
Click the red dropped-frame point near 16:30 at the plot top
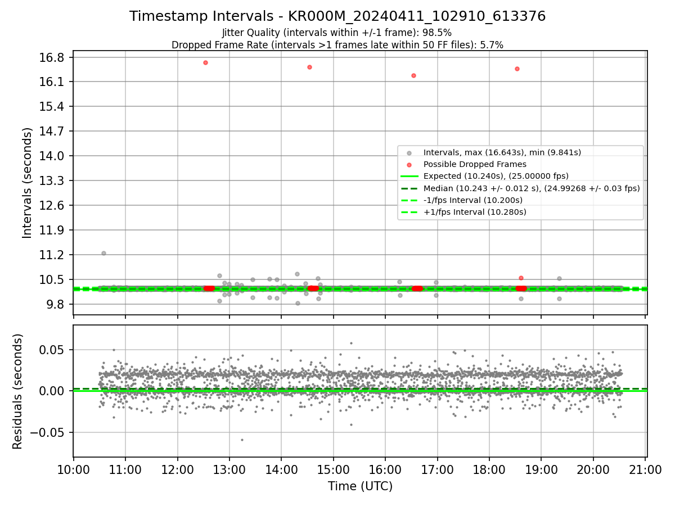(413, 75)
